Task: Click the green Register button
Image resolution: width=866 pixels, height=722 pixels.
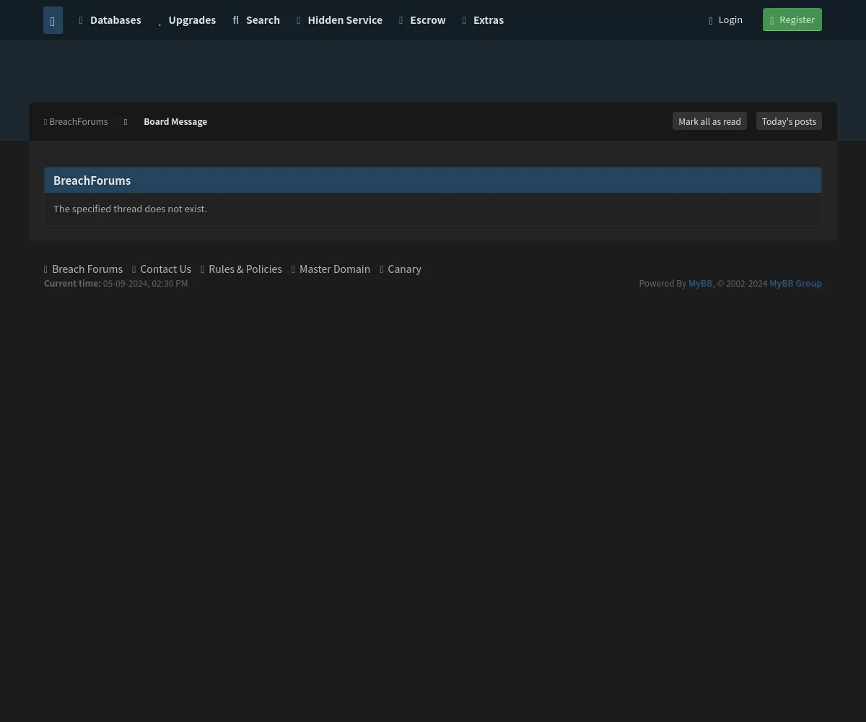Action: tap(792, 19)
